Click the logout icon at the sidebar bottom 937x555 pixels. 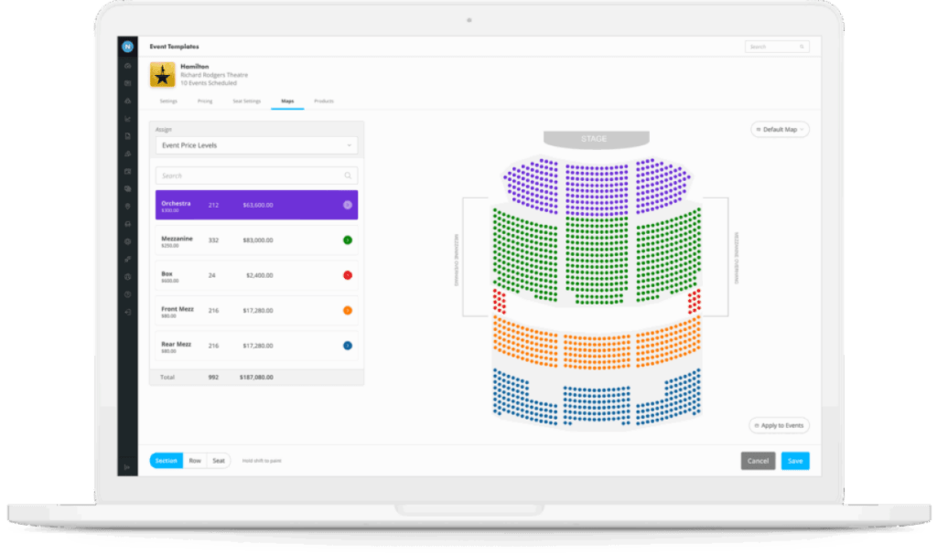[x=128, y=313]
